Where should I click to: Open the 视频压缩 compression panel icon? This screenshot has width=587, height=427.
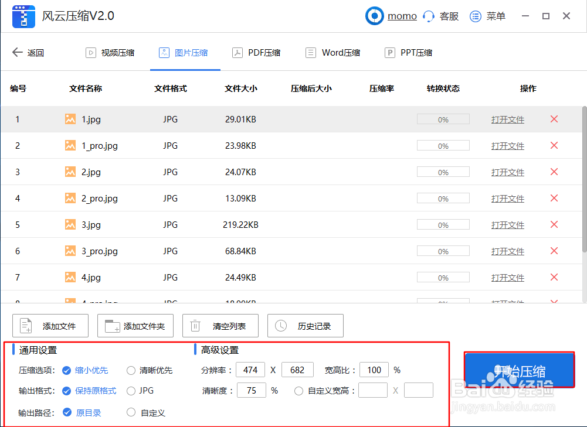91,52
